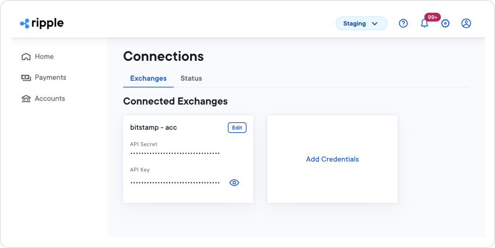495x248 pixels.
Task: Click the masked API Secret value
Action: click(x=175, y=153)
